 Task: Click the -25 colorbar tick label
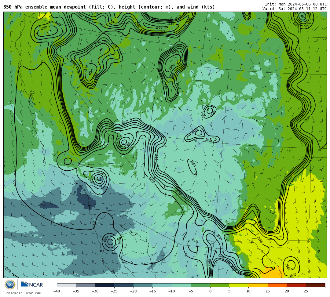[x=114, y=291]
